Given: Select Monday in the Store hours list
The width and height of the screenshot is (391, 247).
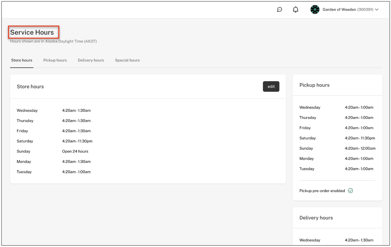Looking at the screenshot, I should tap(24, 162).
